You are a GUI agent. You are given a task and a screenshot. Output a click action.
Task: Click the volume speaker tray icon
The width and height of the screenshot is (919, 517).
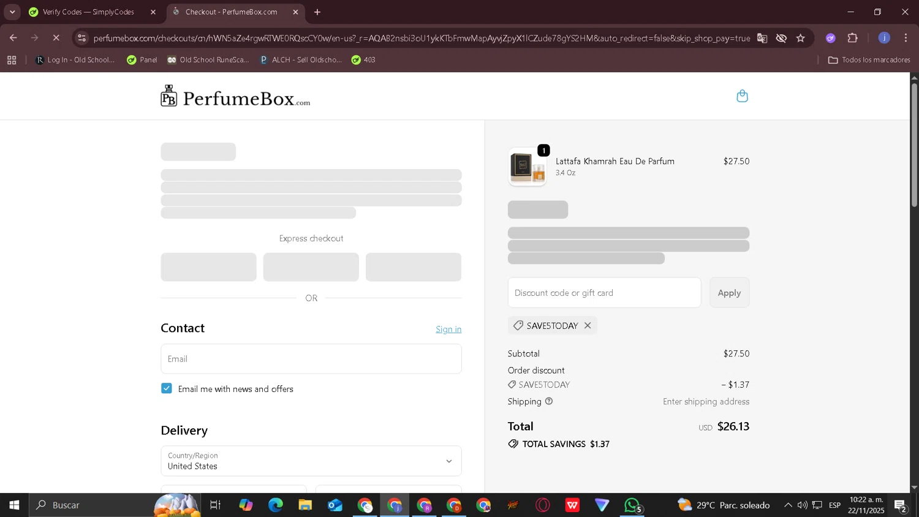click(802, 505)
